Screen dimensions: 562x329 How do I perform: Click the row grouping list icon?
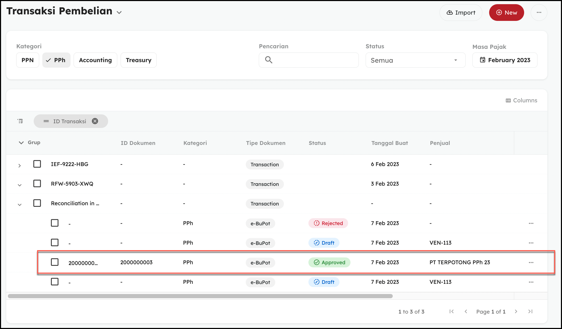(20, 121)
